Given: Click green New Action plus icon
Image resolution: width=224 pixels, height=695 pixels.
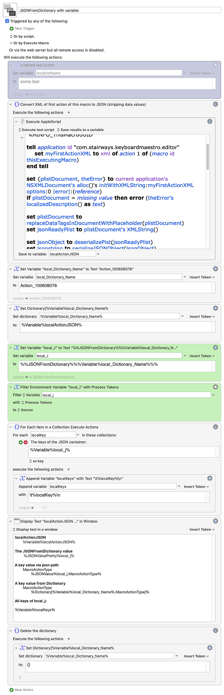Looking at the screenshot, I should coord(11,690).
